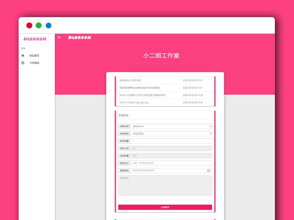Click the disabled 商品价格 price field
Viewport: 294px width, 220px height.
click(171, 148)
